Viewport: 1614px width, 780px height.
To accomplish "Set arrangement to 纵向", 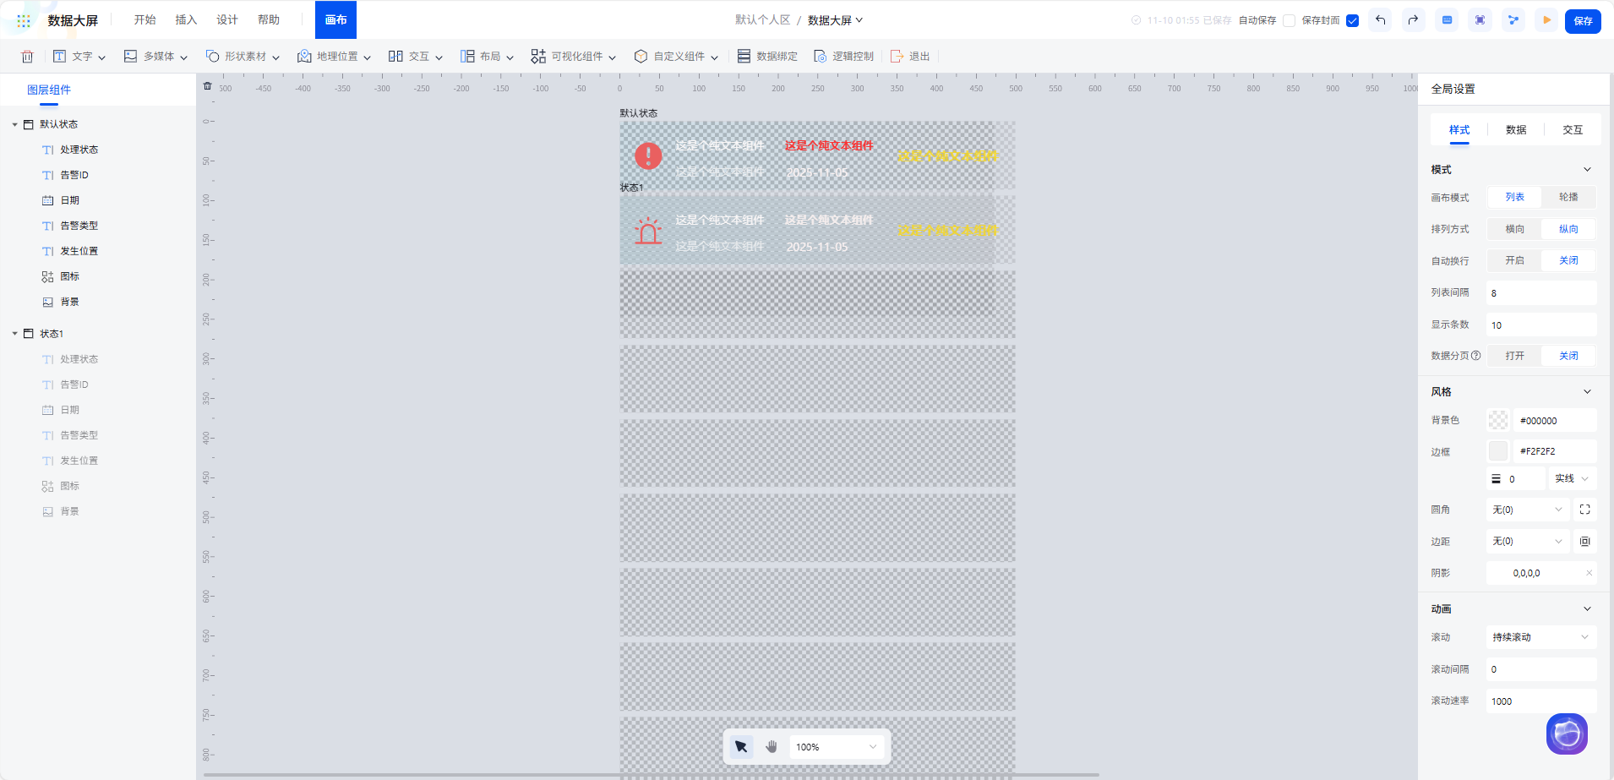I will [x=1568, y=229].
